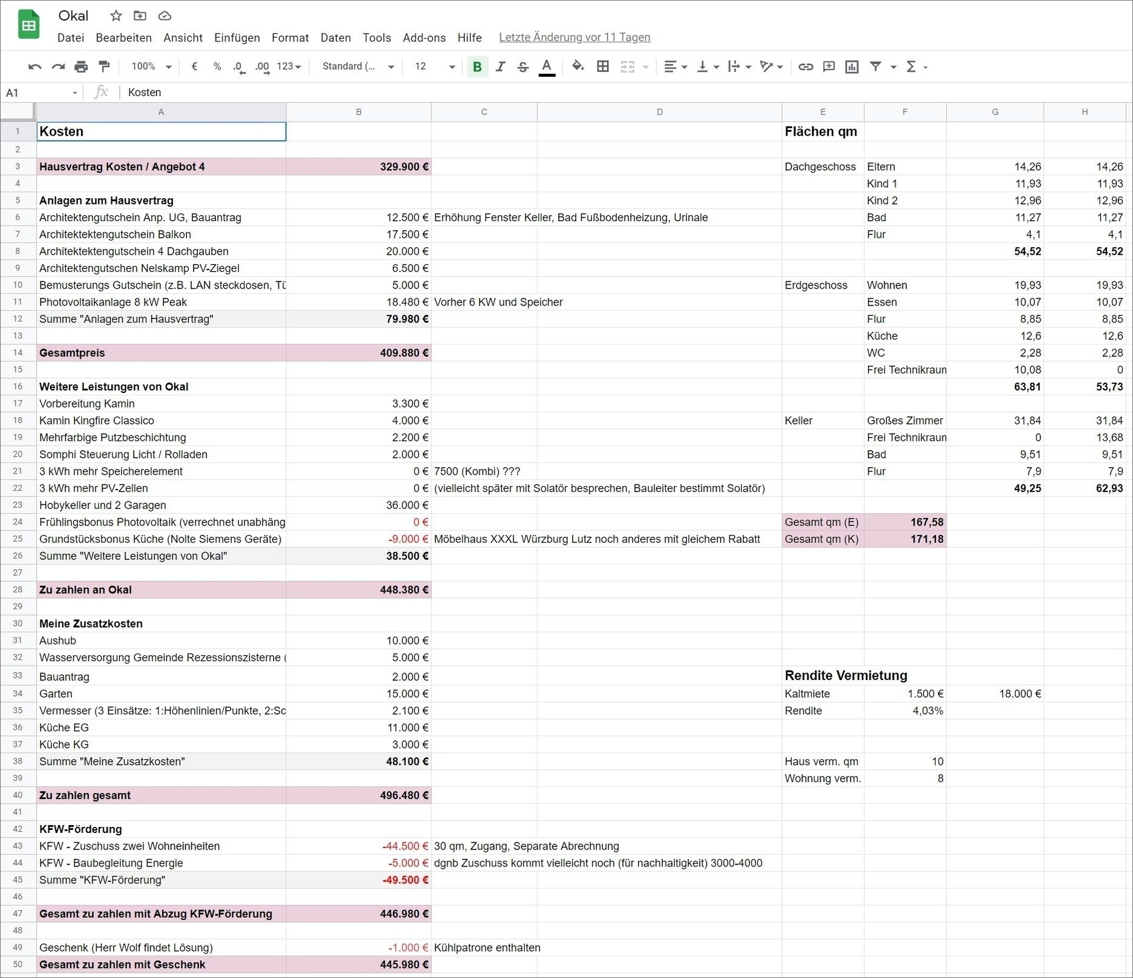The height and width of the screenshot is (978, 1133).
Task: Insert chart icon
Action: [852, 67]
